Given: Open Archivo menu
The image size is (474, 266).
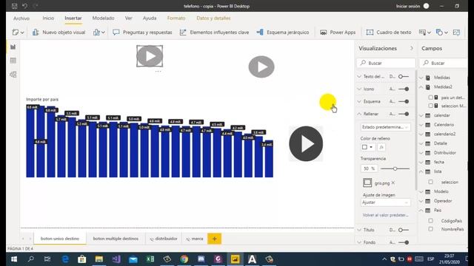Looking at the screenshot, I should coord(21,18).
